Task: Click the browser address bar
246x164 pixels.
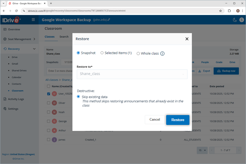Action: tap(109, 11)
